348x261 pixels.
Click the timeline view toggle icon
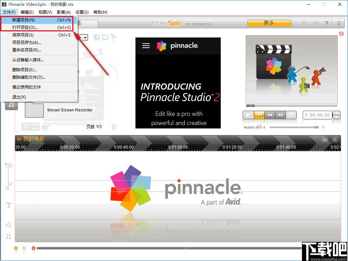click(325, 139)
